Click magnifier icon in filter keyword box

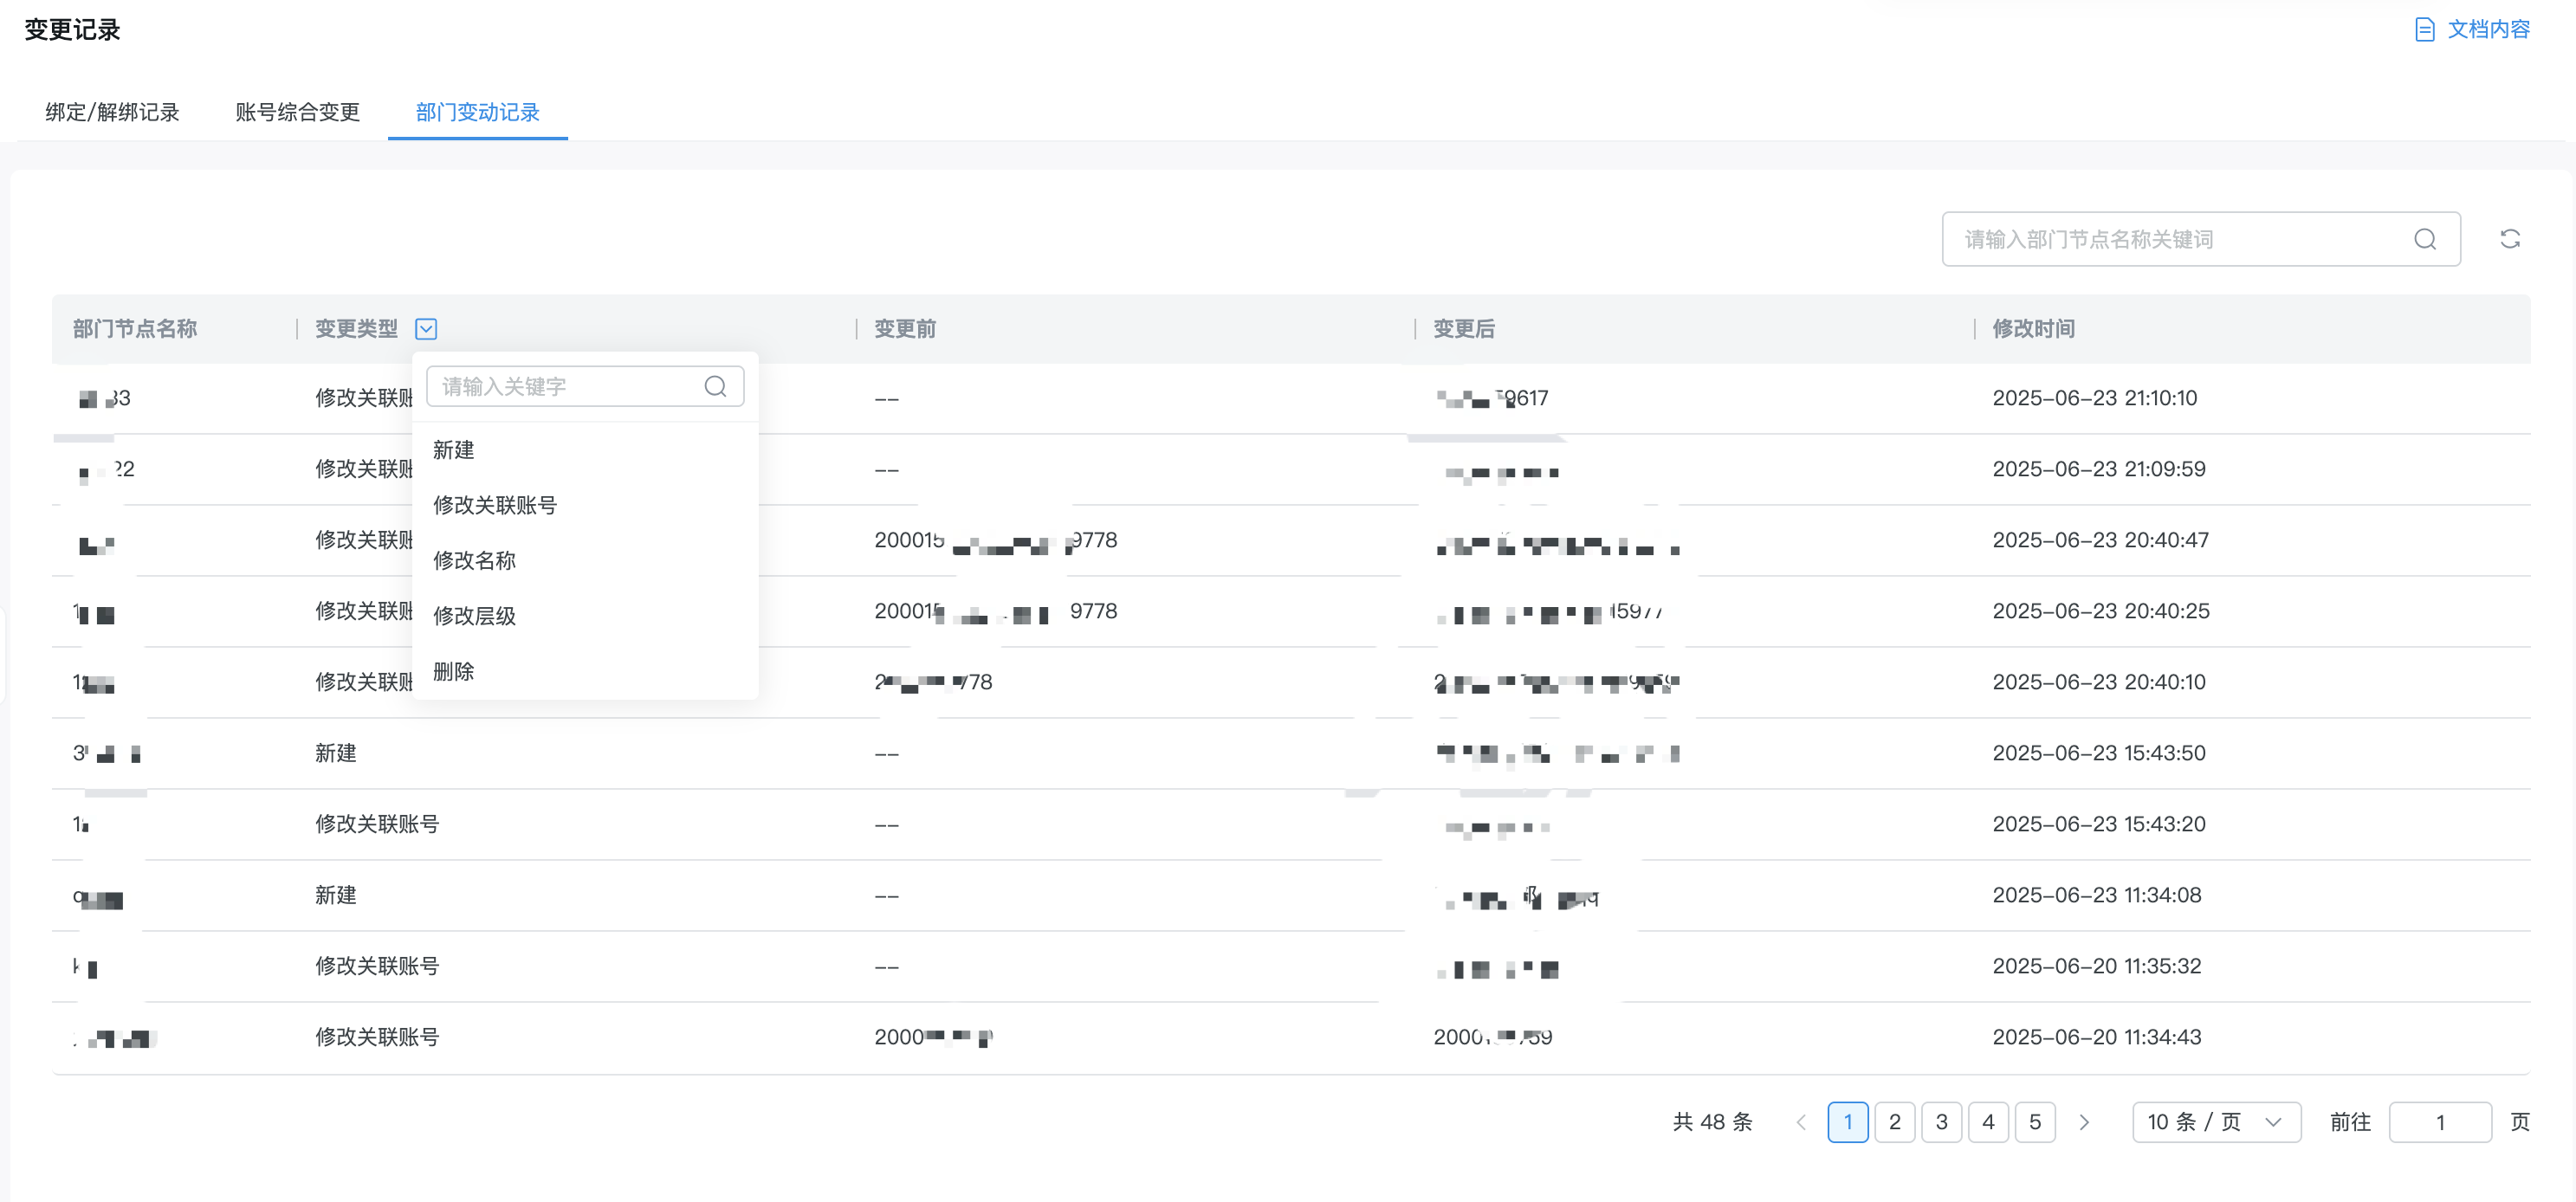coord(715,386)
